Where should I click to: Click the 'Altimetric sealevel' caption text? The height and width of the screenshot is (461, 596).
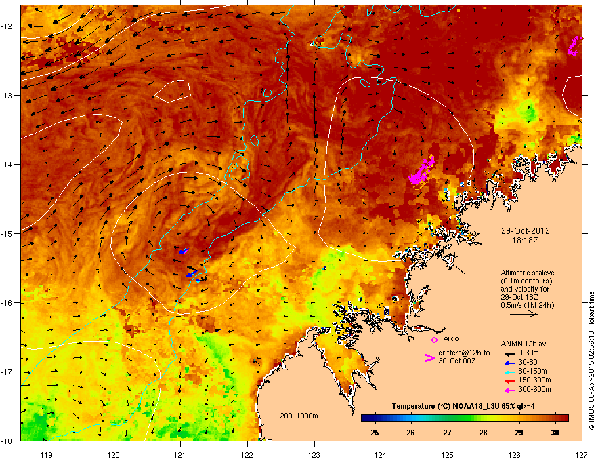[x=528, y=273]
